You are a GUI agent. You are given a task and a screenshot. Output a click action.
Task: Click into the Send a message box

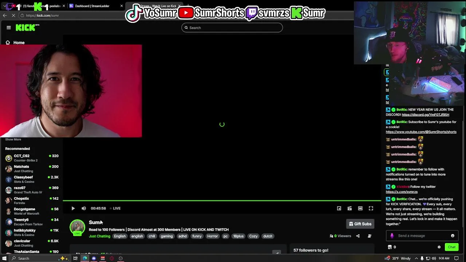[422, 236]
